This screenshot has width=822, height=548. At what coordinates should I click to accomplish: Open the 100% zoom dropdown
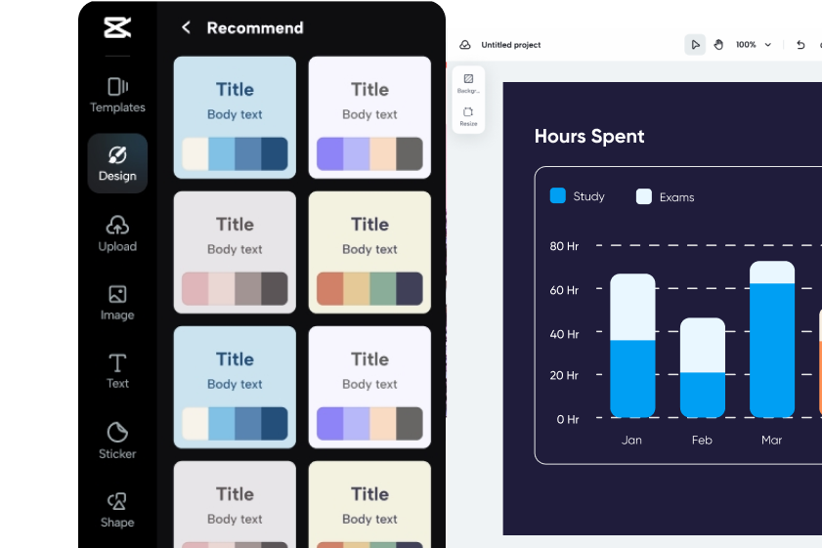pyautogui.click(x=754, y=45)
